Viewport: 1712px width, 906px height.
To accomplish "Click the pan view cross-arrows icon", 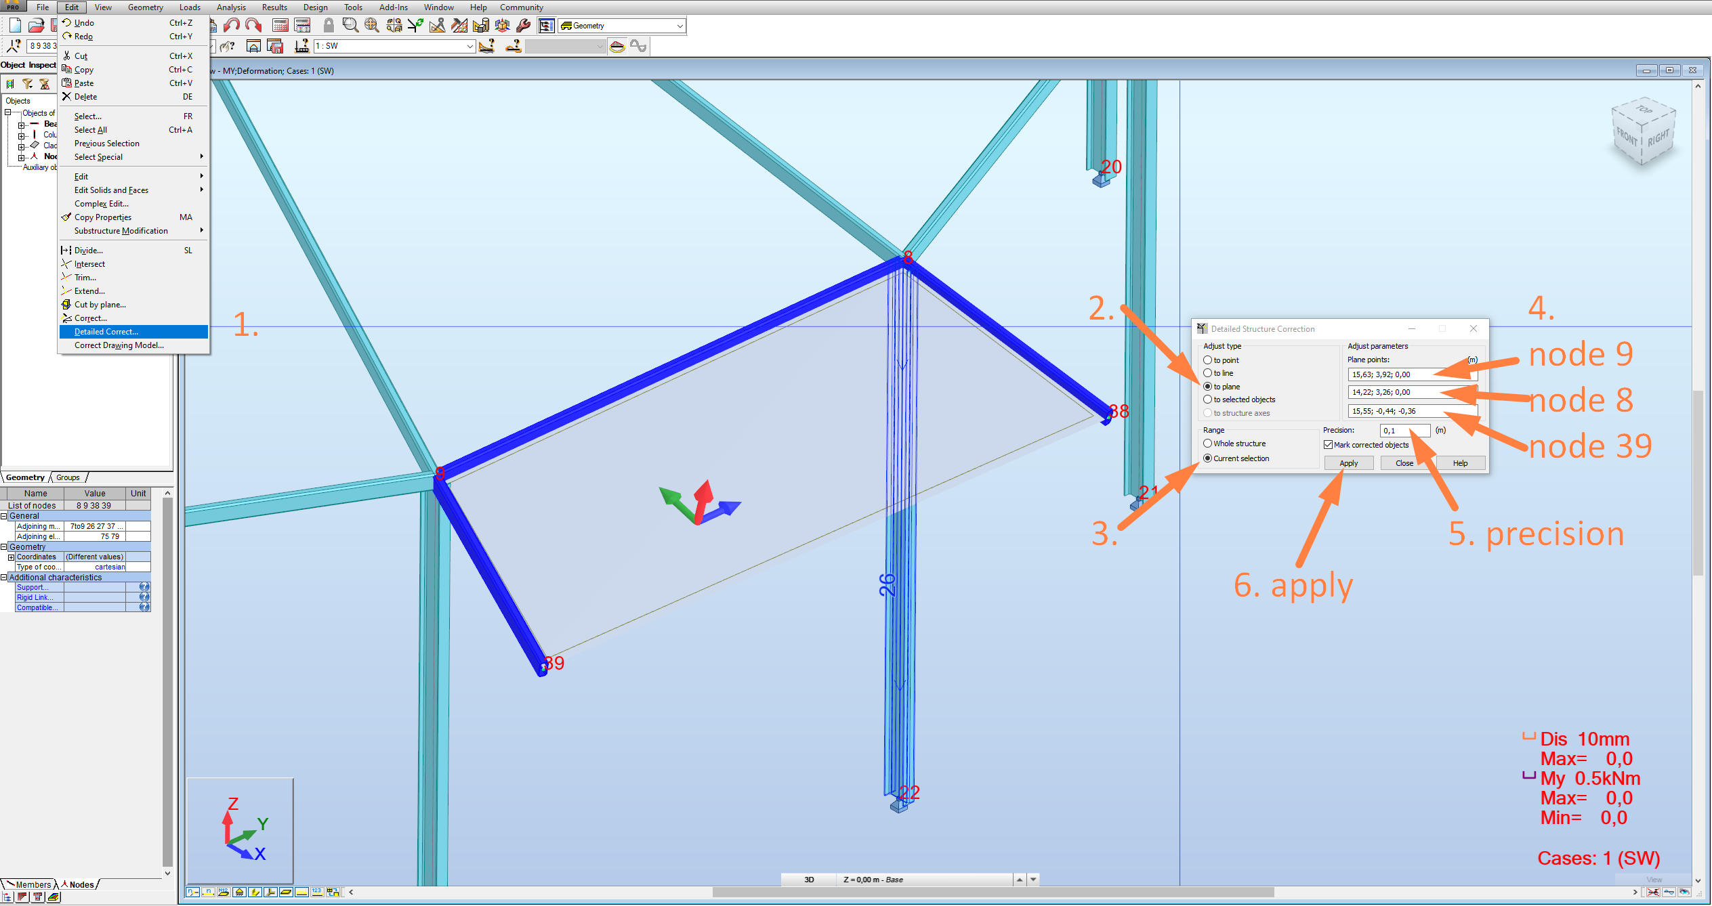I will click(x=372, y=25).
